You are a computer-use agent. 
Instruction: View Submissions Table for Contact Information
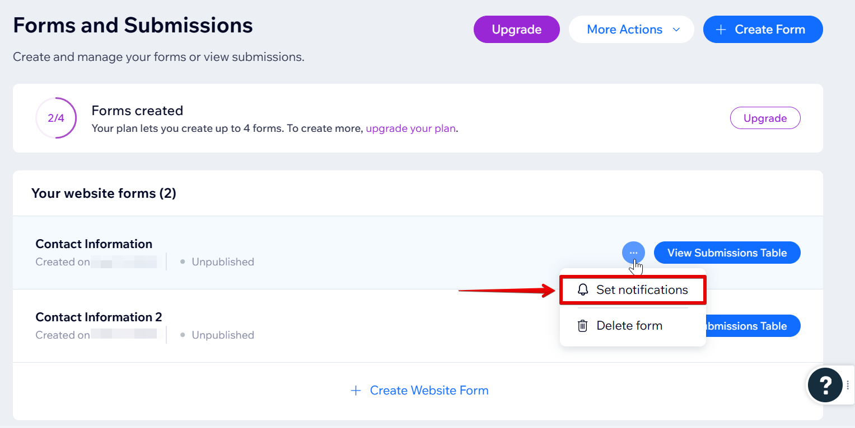pyautogui.click(x=727, y=253)
